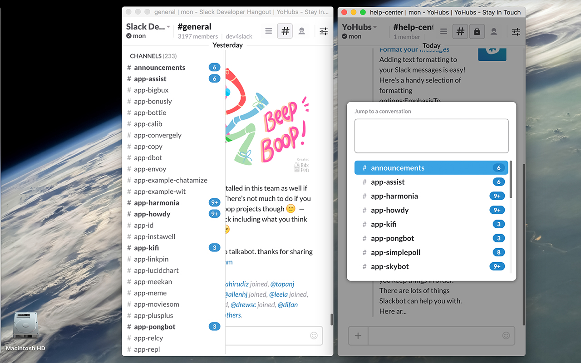Click the @tapanj mention link
The image size is (581, 363).
tap(282, 284)
